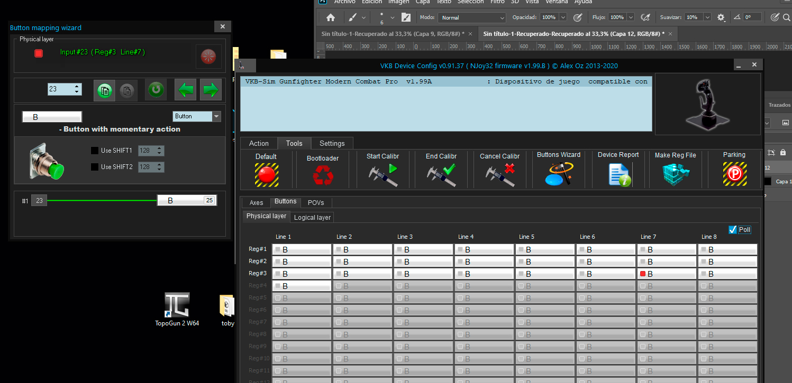Image resolution: width=792 pixels, height=383 pixels.
Task: Uncheck the Poll checkbox
Action: [x=733, y=229]
